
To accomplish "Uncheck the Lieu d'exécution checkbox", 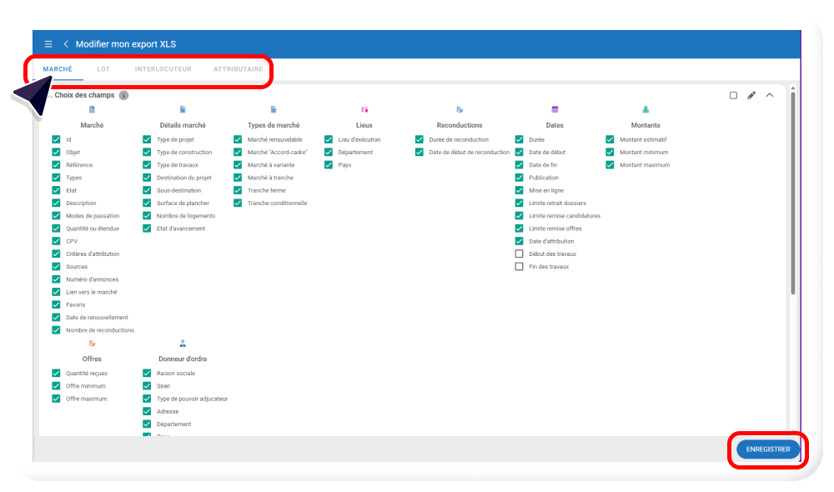I will [329, 139].
